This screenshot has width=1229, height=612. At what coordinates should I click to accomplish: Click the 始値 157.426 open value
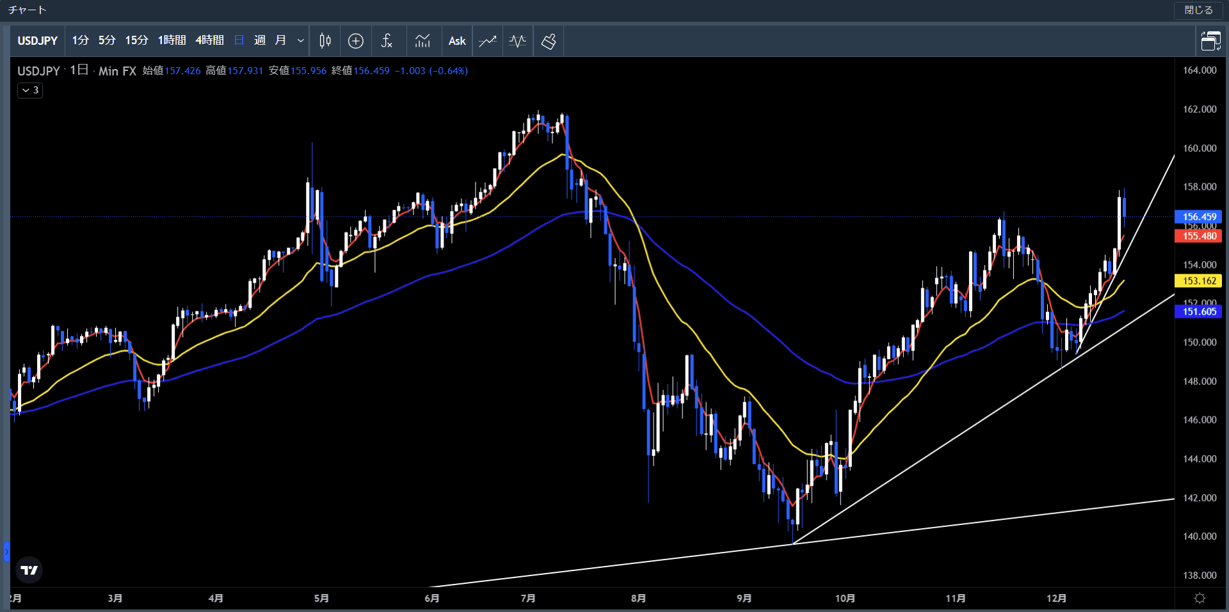pyautogui.click(x=172, y=71)
